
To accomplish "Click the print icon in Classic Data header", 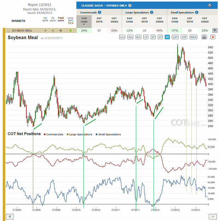I will coord(209,6).
